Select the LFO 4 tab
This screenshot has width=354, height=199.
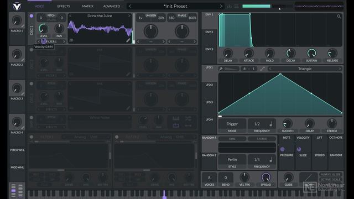tap(209, 119)
